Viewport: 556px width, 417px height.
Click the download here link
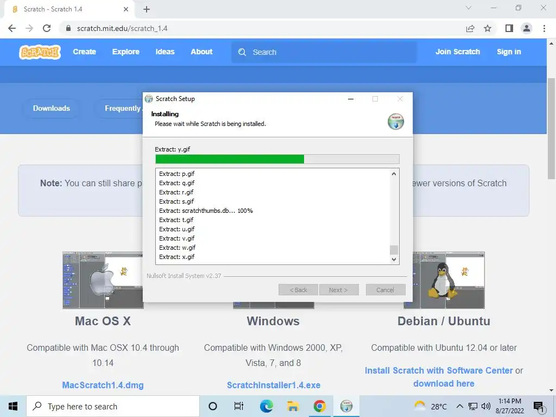coord(444,384)
